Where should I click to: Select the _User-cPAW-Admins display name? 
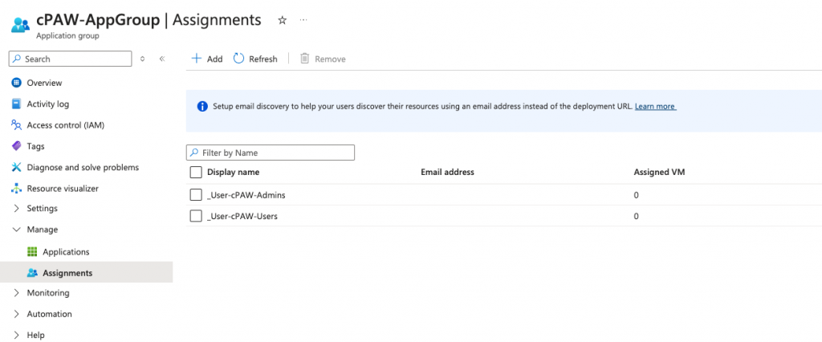(246, 195)
